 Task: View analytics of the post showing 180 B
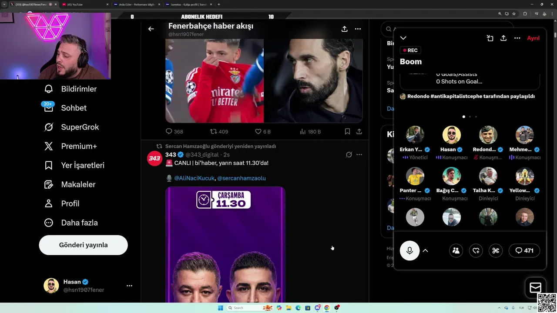310,131
